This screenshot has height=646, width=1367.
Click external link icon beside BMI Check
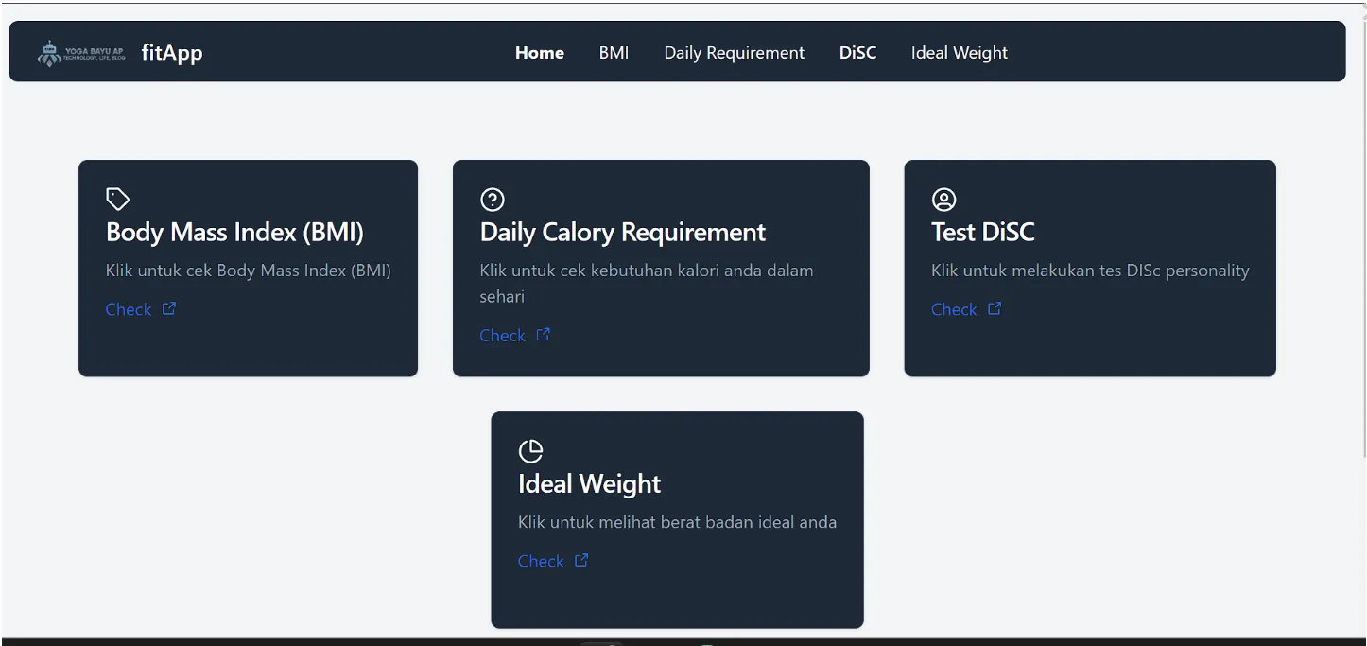click(x=169, y=308)
